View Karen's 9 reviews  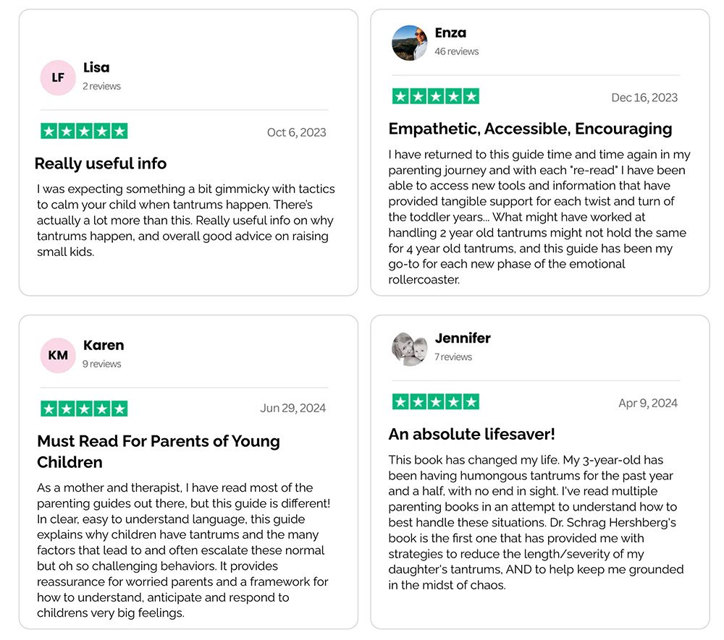pos(102,364)
